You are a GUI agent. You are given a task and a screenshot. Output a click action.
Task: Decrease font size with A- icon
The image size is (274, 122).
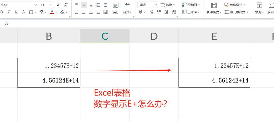(x=66, y=5)
